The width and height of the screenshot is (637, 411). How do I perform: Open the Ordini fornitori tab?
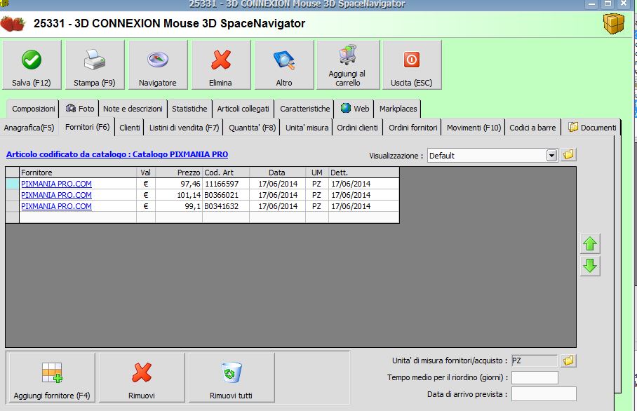point(413,128)
